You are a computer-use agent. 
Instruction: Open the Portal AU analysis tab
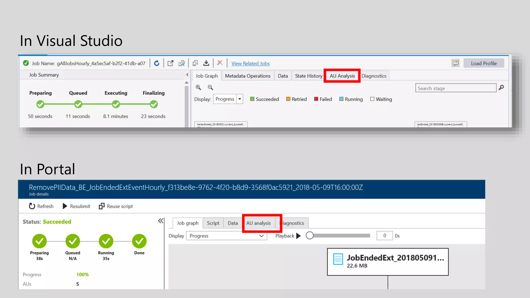(x=259, y=223)
